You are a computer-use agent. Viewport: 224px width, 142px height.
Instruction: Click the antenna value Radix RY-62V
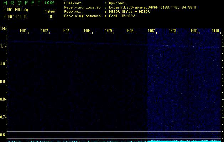pyautogui.click(x=122, y=16)
